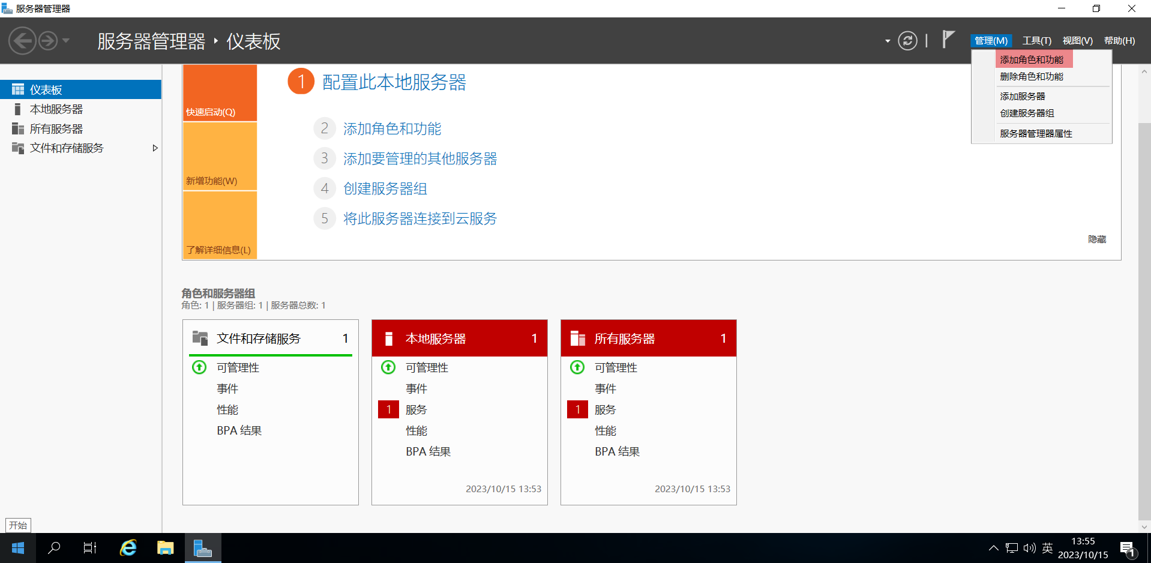This screenshot has width=1151, height=563.
Task: Open File Explorer from the taskbar
Action: (x=165, y=548)
